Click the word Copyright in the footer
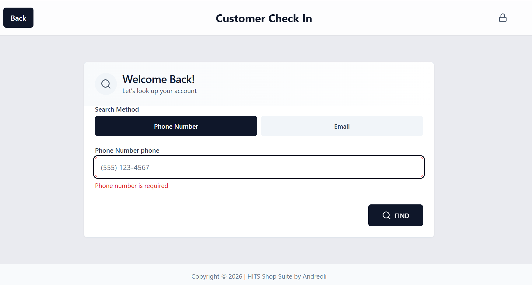The width and height of the screenshot is (532, 285). 205,276
